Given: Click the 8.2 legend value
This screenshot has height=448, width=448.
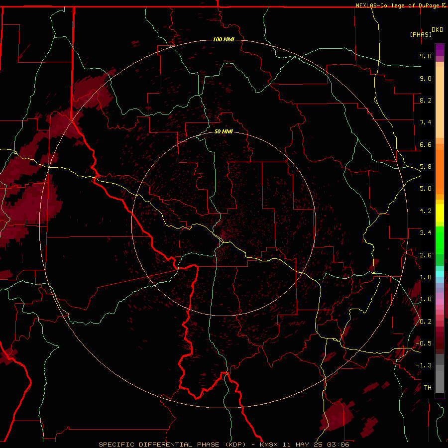Looking at the screenshot, I should pos(426,100).
